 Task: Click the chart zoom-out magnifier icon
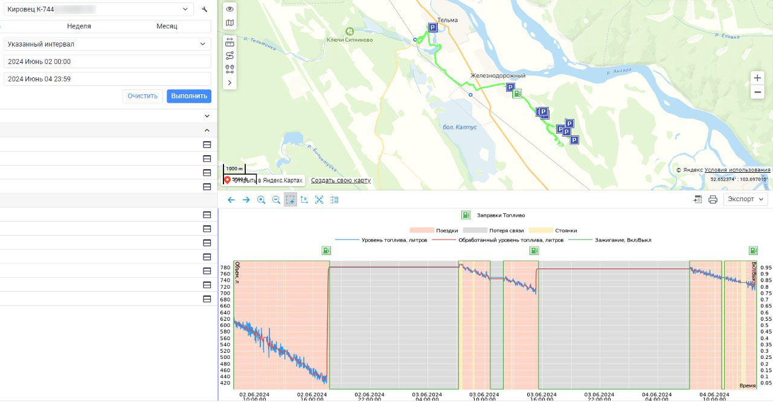(276, 200)
